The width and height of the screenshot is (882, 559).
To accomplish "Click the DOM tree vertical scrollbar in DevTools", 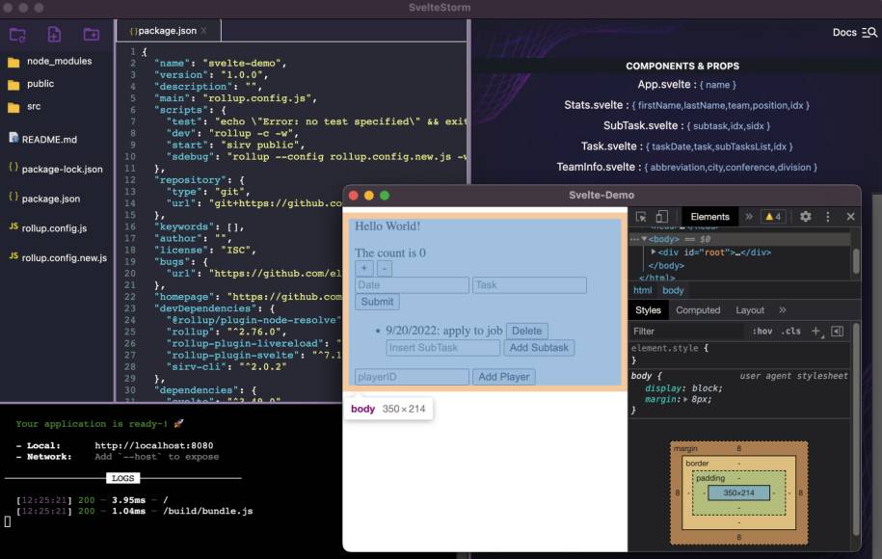I will (856, 261).
